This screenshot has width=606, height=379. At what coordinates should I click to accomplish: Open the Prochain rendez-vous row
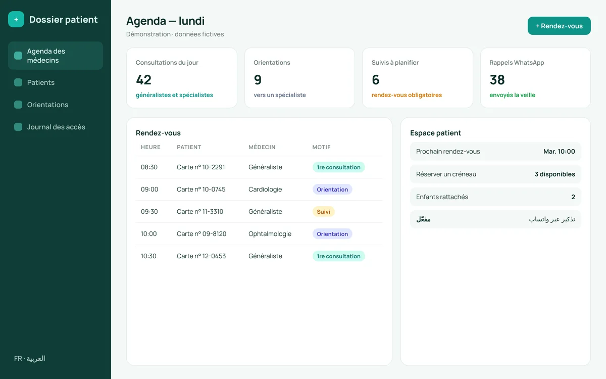(x=495, y=152)
